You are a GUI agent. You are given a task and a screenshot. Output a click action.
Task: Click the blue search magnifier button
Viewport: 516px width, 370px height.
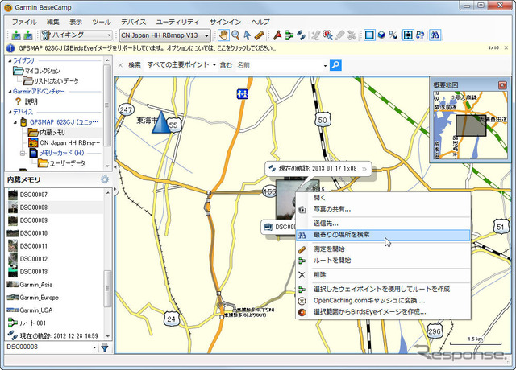[x=335, y=64]
